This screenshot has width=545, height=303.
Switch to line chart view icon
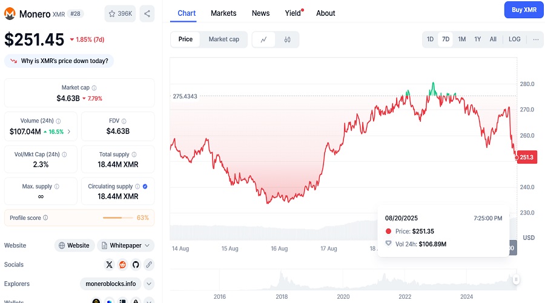click(264, 39)
